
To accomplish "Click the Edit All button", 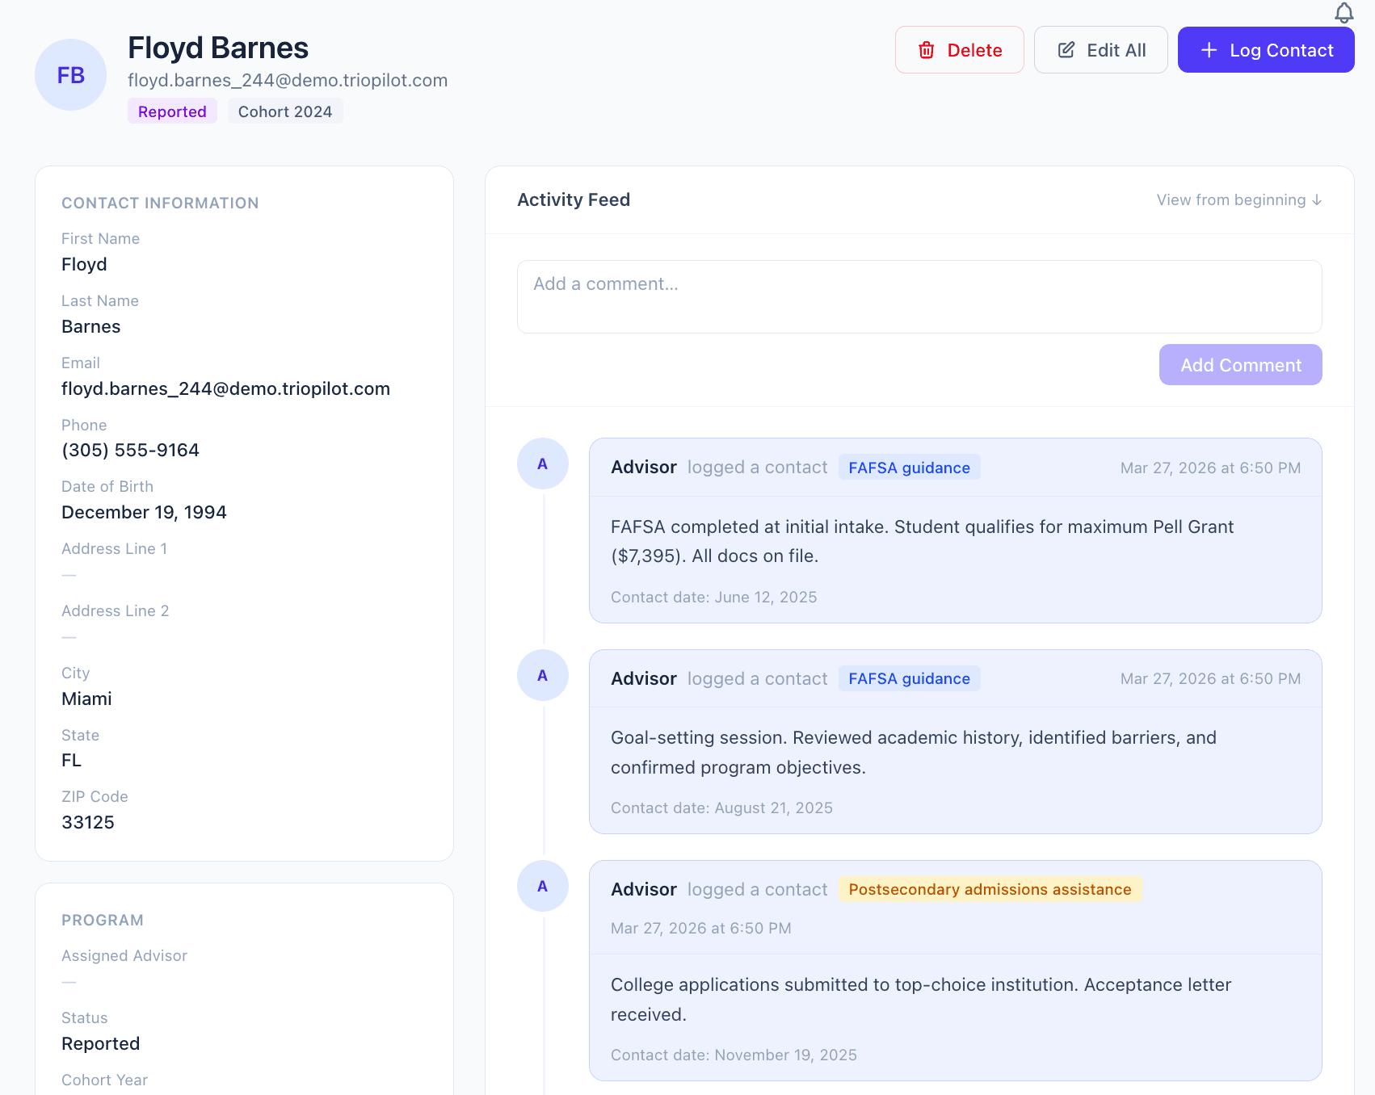I will point(1100,50).
